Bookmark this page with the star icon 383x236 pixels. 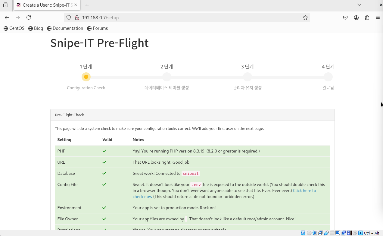point(305,17)
